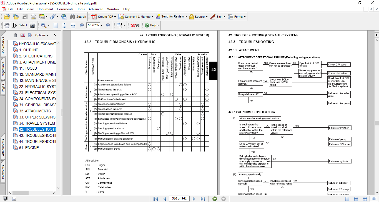Open the 51. ENGINE bookmark

(29, 148)
